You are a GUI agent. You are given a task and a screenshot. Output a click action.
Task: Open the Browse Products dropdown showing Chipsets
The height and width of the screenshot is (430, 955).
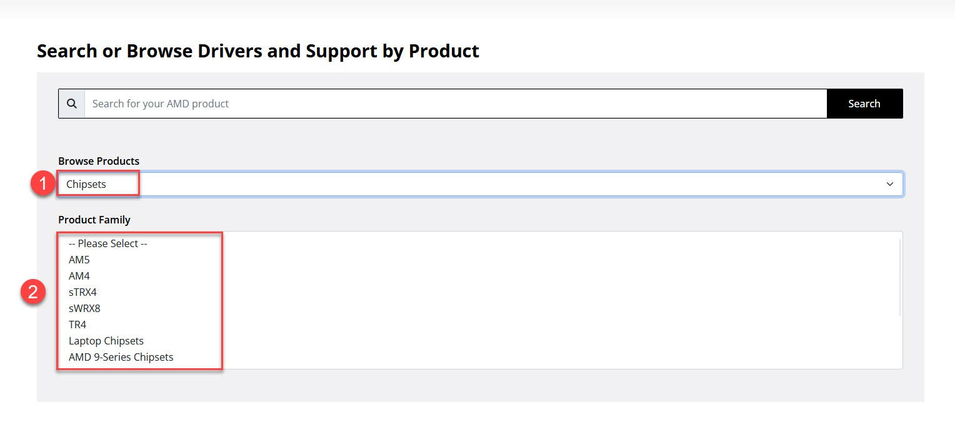tap(480, 185)
